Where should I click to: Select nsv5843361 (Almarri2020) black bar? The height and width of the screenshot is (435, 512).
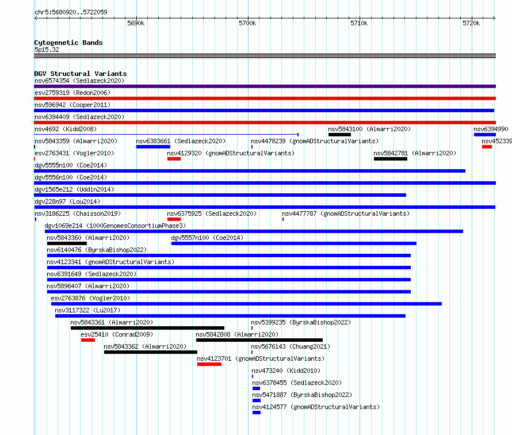[148, 328]
